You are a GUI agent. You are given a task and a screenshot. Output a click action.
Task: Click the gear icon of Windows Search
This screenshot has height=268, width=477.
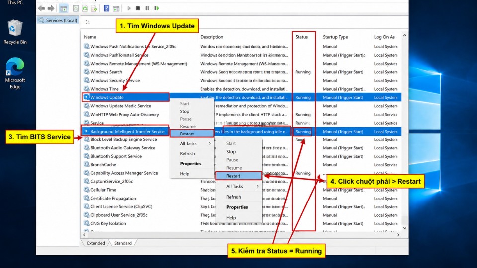86,72
